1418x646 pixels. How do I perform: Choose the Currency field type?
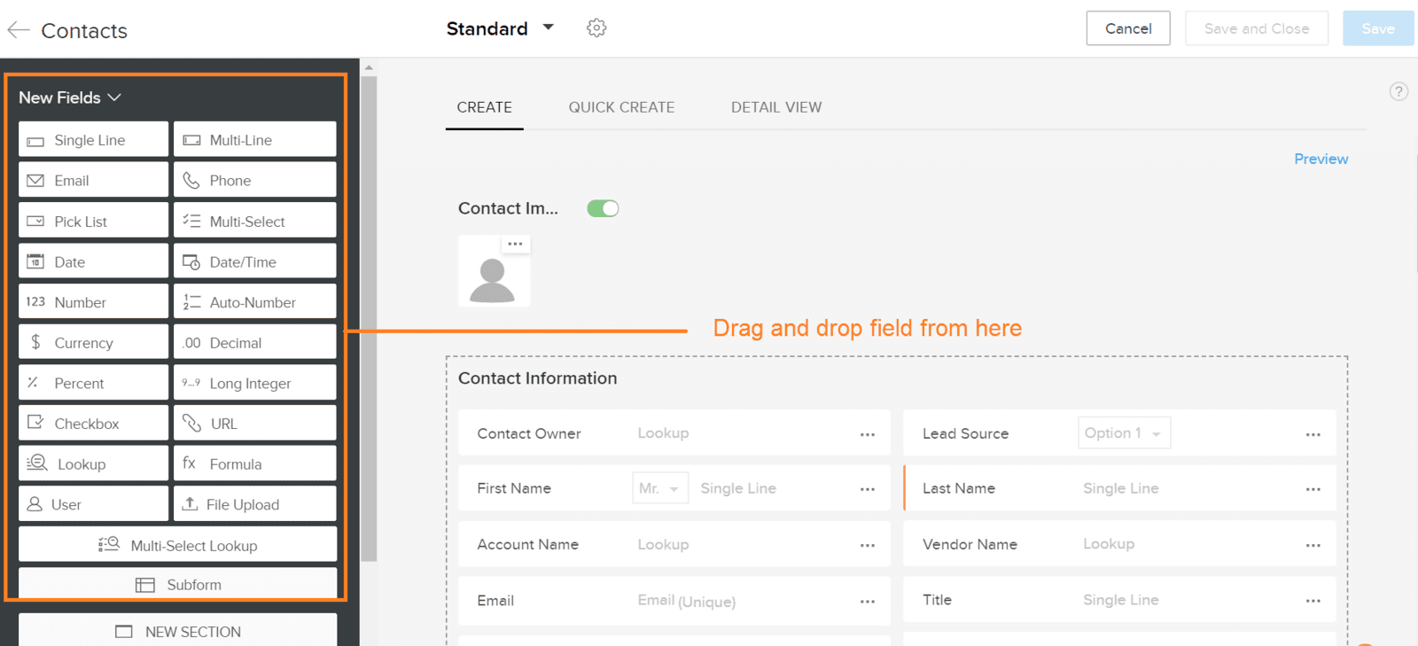coord(93,342)
